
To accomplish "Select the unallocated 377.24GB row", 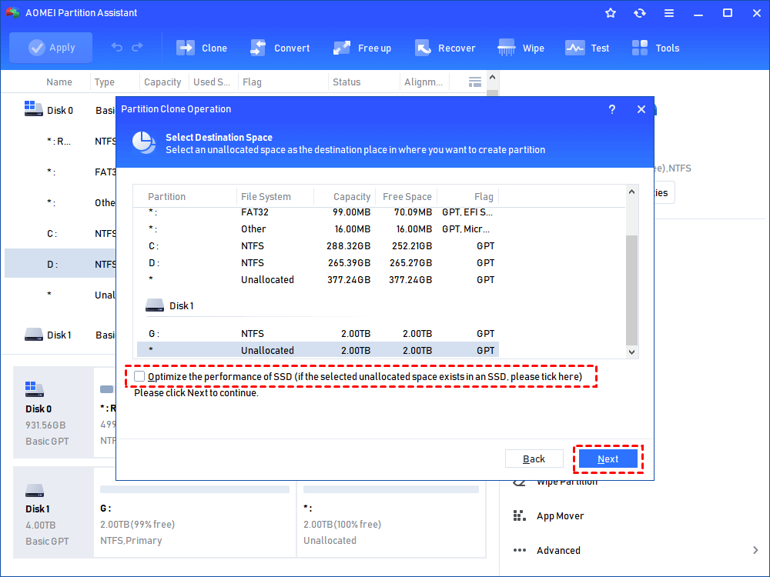I will click(x=318, y=280).
